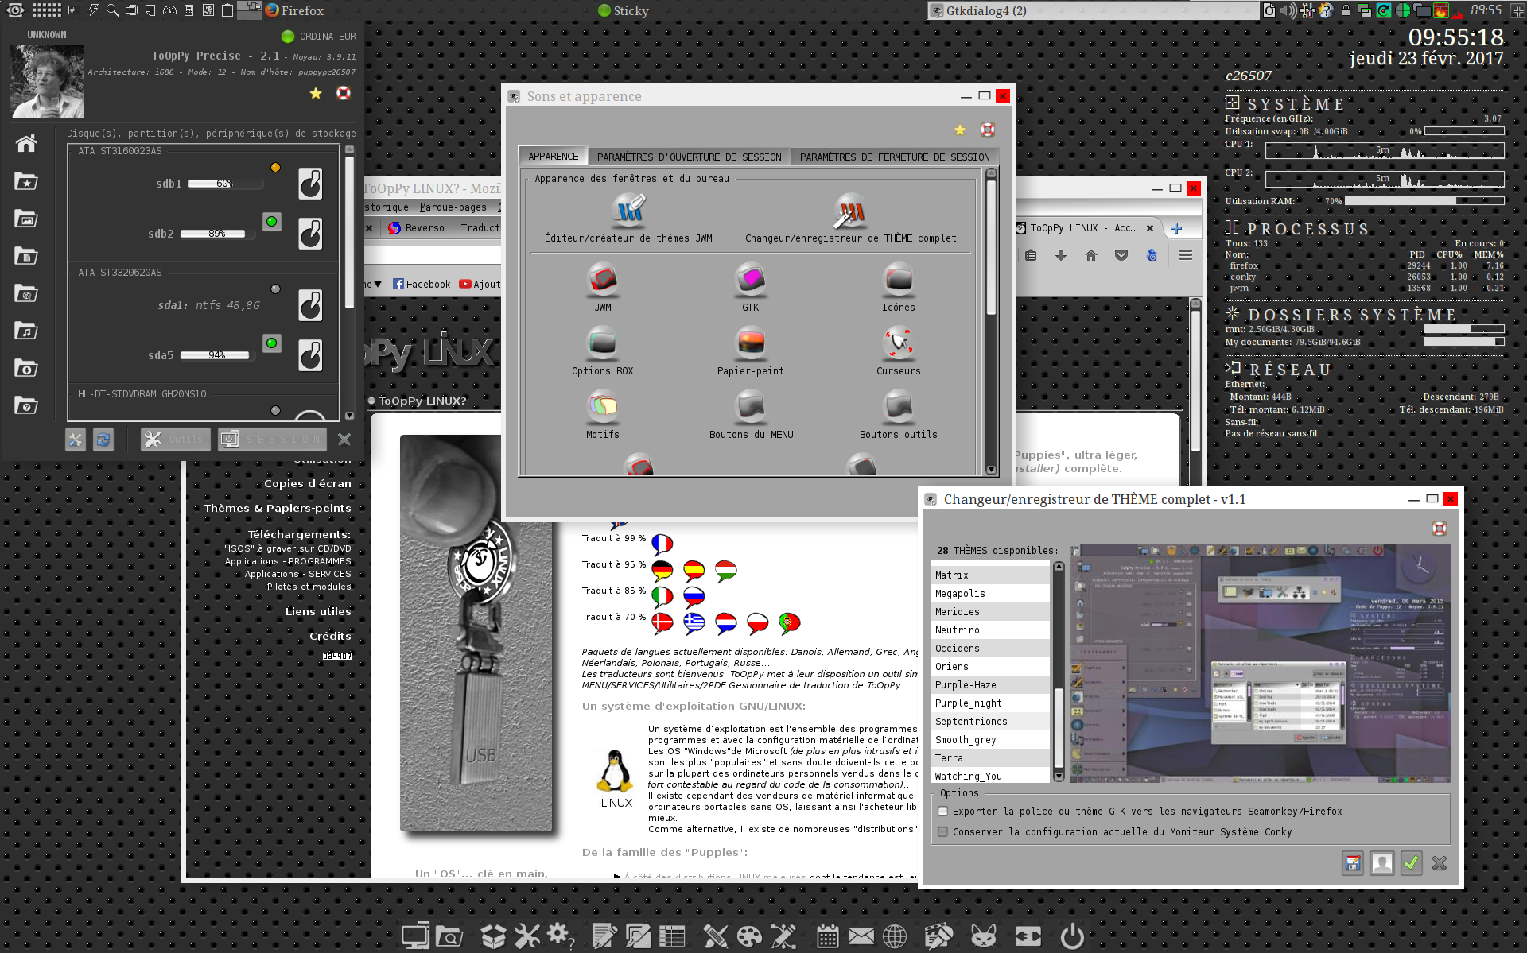Image resolution: width=1527 pixels, height=953 pixels.
Task: Open the help folder in sidebar
Action: pyautogui.click(x=26, y=405)
